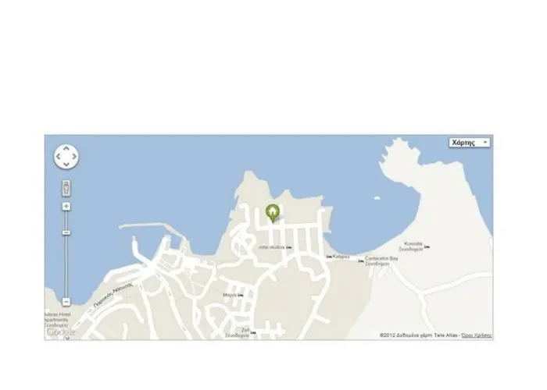Image resolution: width=547 pixels, height=390 pixels.
Task: Click the dropdown arrow beside Χάρτης
Action: [485, 143]
